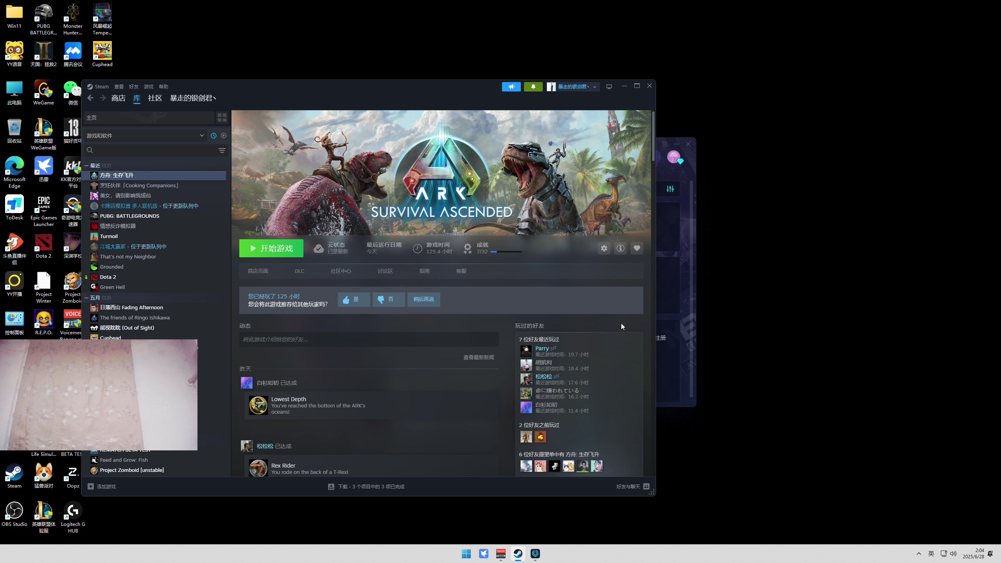This screenshot has height=563, width=1001.
Task: Open the ARK DLC tab
Action: (x=300, y=271)
